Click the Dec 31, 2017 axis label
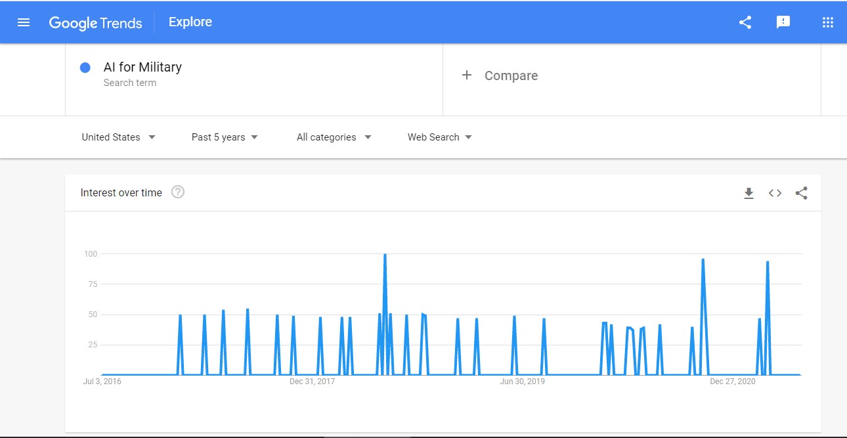 coord(312,382)
